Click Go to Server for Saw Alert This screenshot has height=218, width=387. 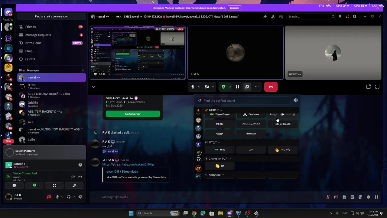point(133,114)
